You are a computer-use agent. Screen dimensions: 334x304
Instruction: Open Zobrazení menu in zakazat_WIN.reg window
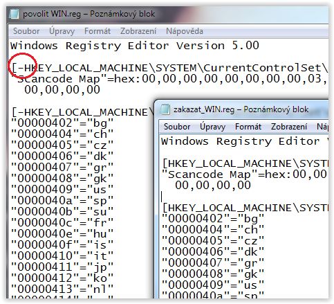coord(289,127)
